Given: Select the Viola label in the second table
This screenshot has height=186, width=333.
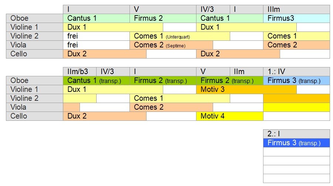Looking at the screenshot, I should tap(34, 107).
